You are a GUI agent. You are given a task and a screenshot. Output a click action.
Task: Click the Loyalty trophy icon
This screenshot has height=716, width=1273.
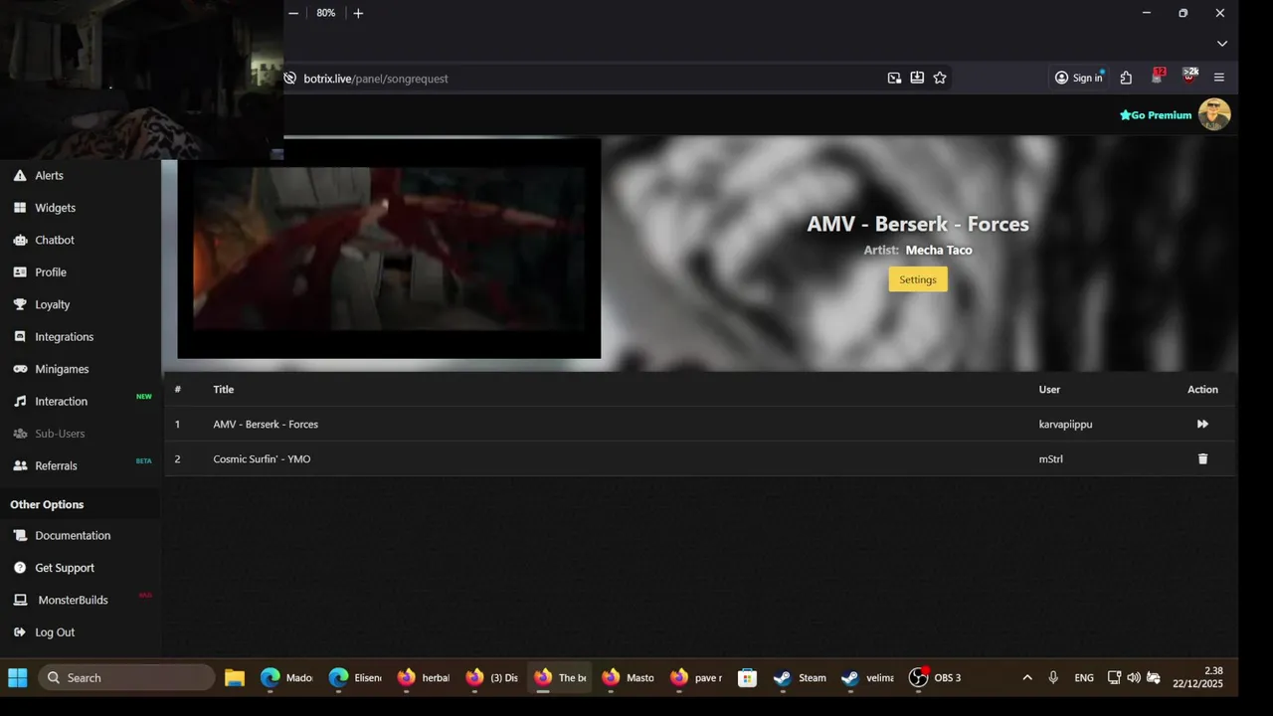click(20, 304)
